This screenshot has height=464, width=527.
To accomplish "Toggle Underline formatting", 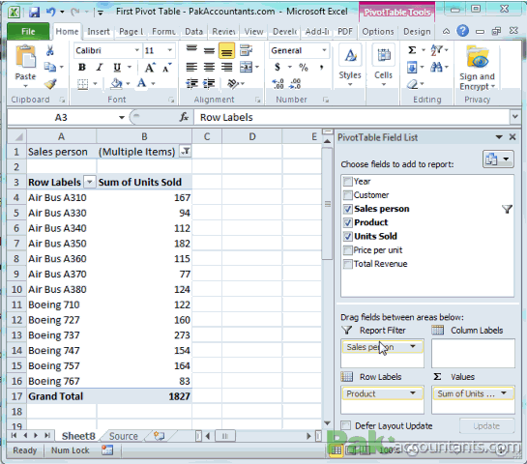I will click(x=117, y=68).
